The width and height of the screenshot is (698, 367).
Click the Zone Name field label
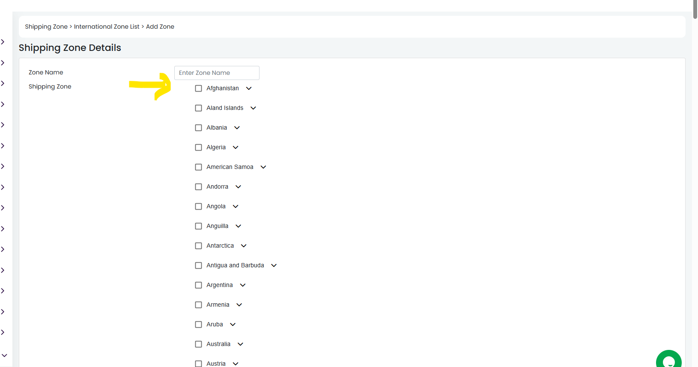point(46,72)
